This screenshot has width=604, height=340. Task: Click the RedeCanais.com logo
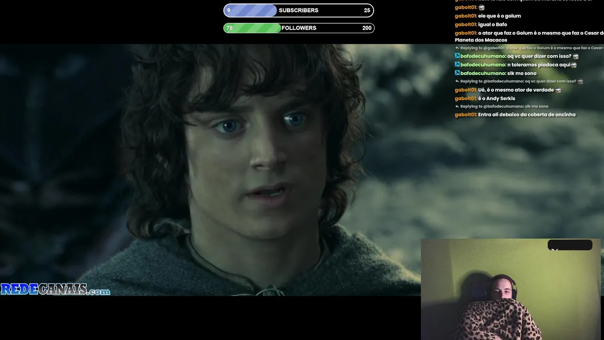click(55, 289)
